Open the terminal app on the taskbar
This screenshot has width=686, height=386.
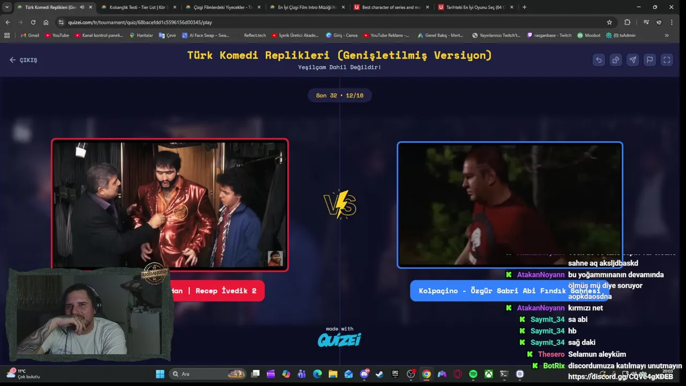pos(504,374)
